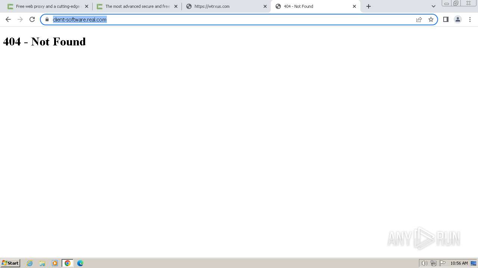478x268 pixels.
Task: Close the Free web proxy tab
Action: point(87,6)
